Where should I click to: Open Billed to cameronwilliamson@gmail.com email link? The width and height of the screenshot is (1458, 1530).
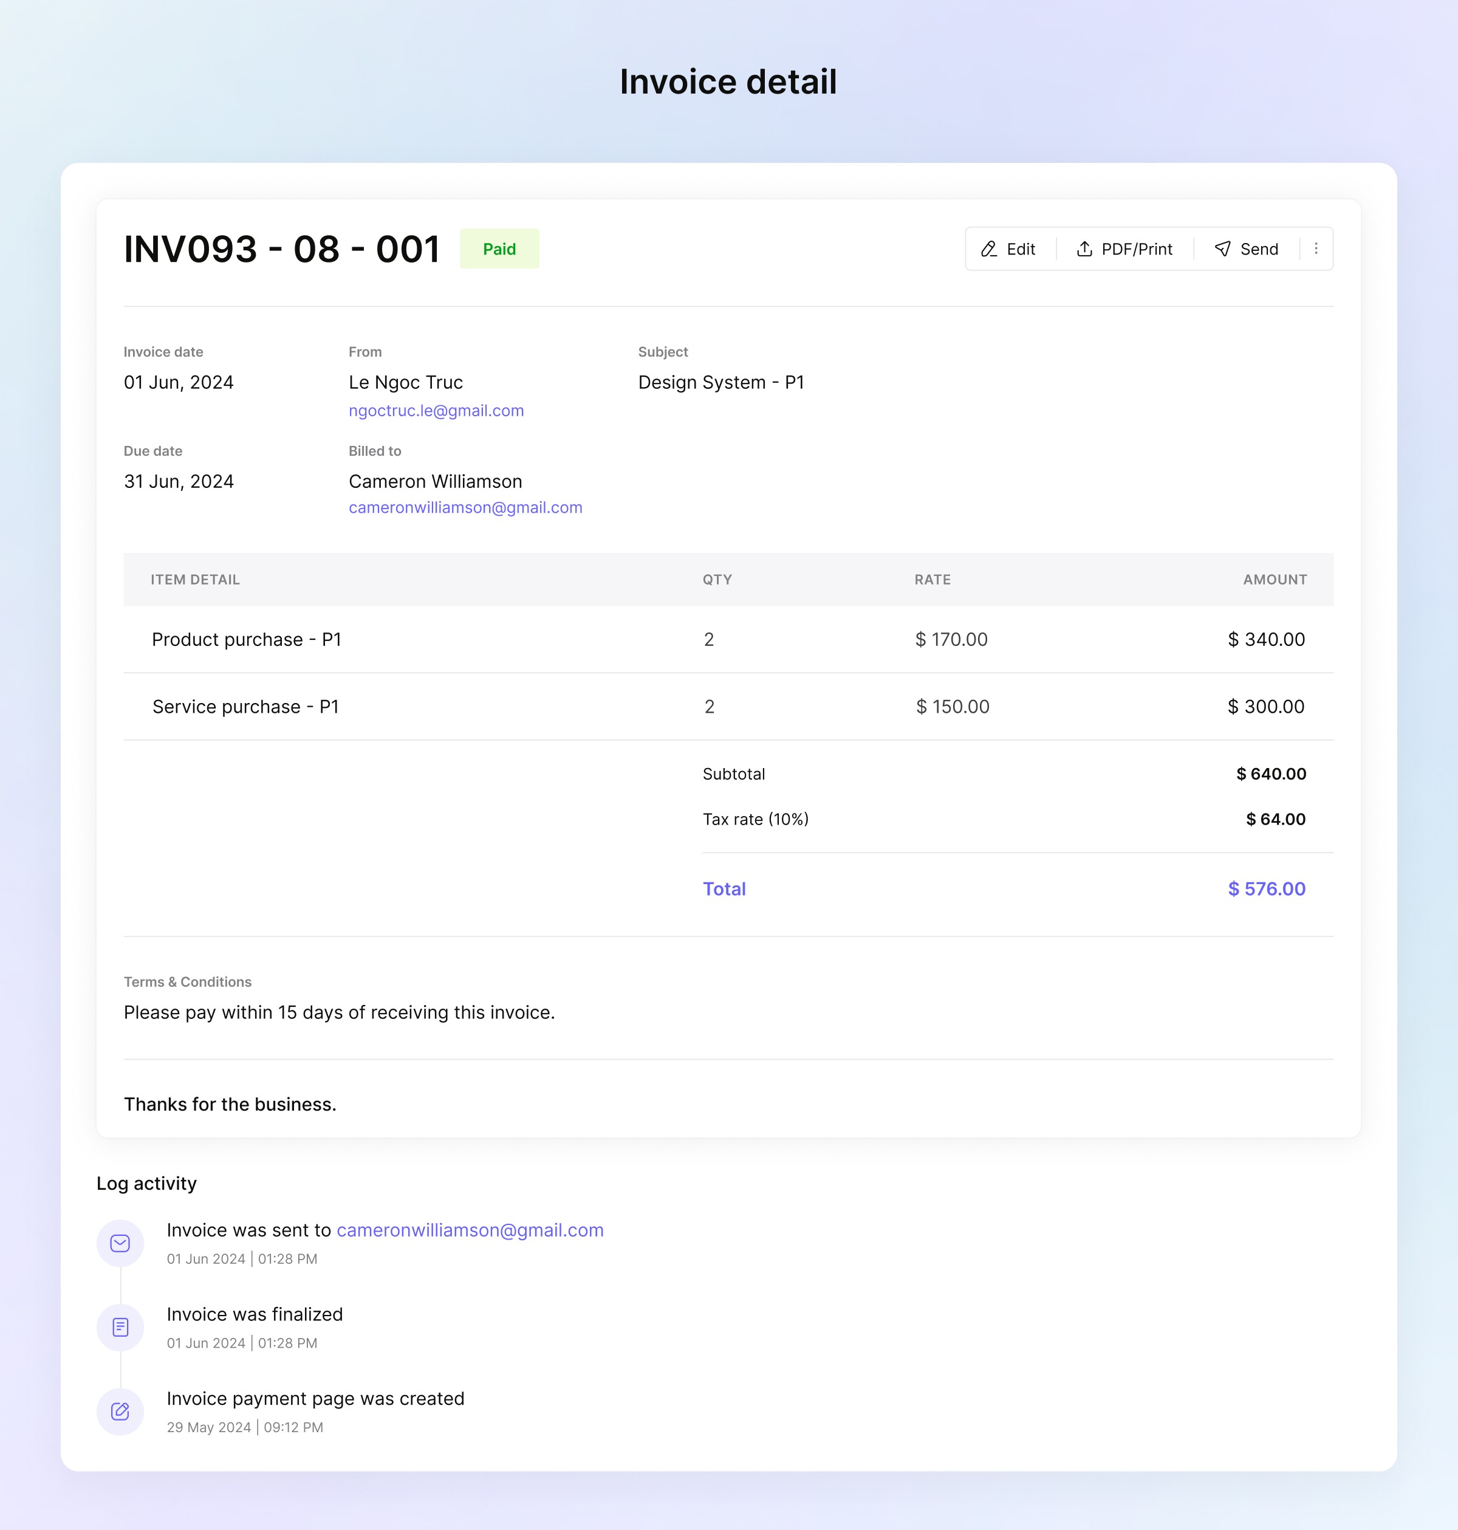tap(465, 507)
